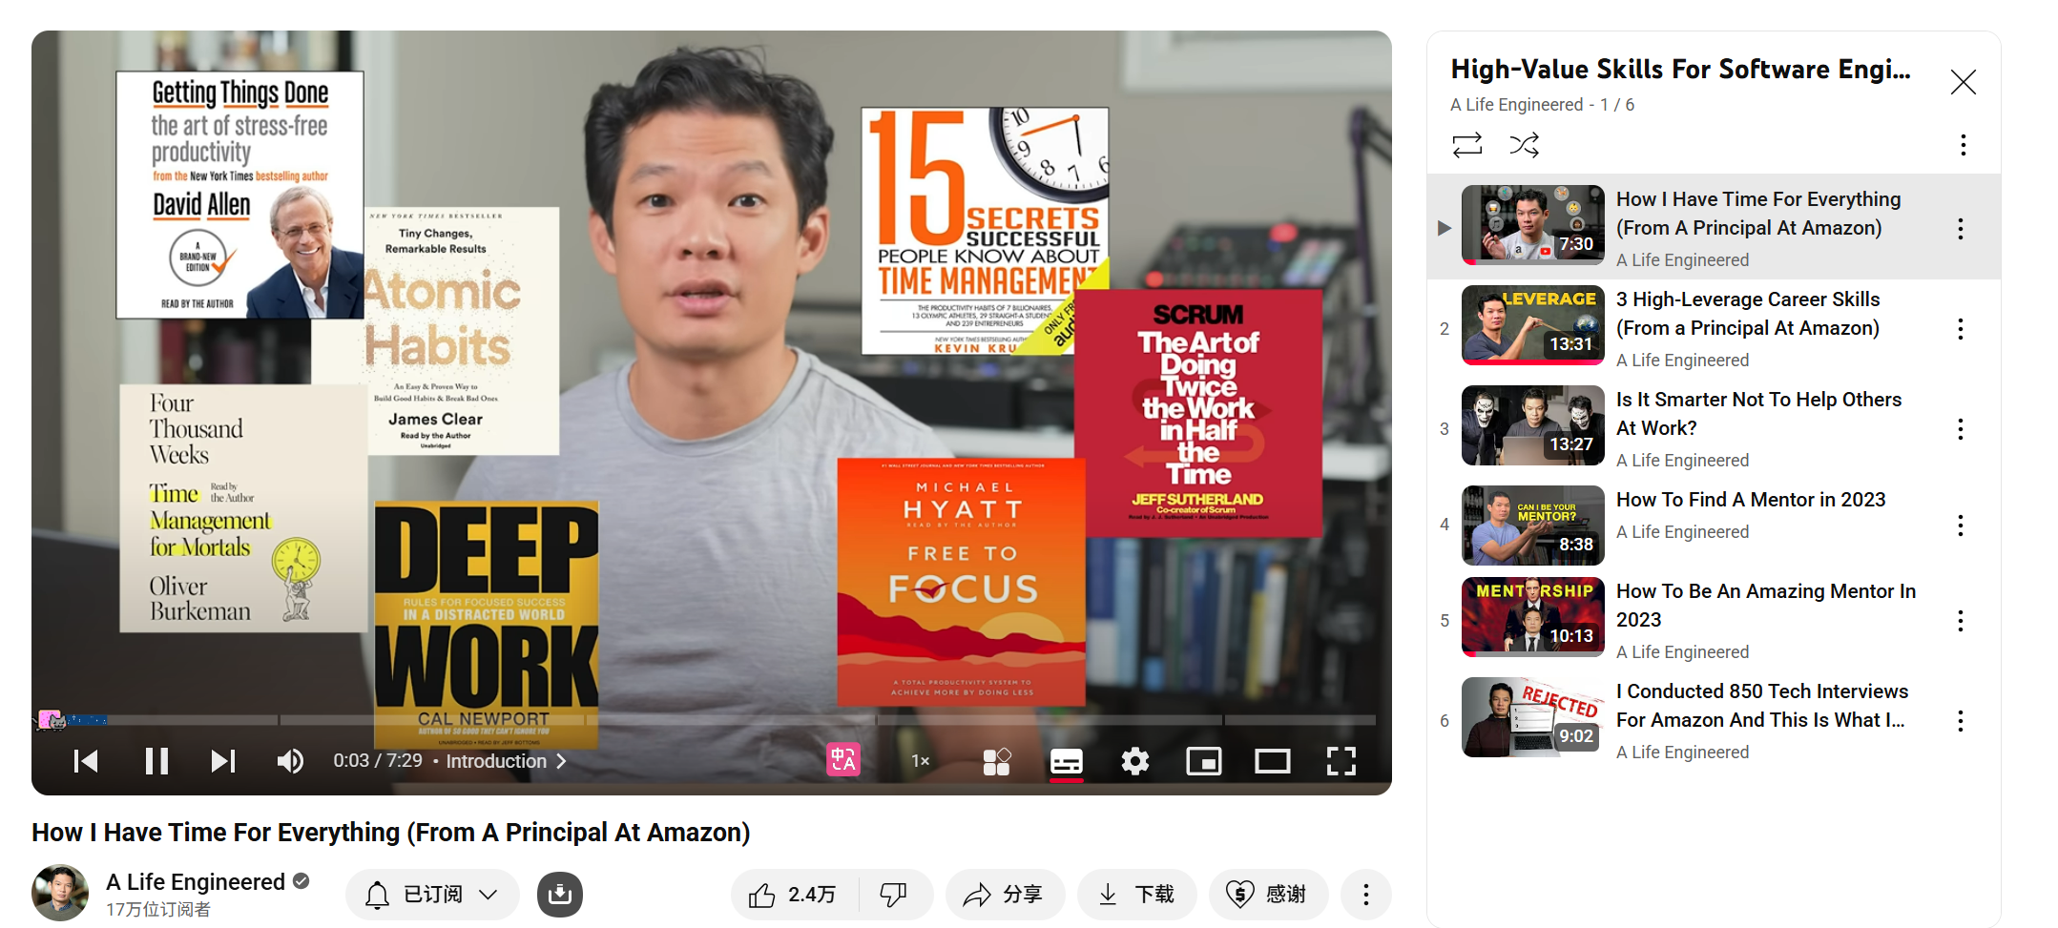Open options for 'How To Find A Mentor in 2023'
The image size is (2058, 928).
(1961, 526)
